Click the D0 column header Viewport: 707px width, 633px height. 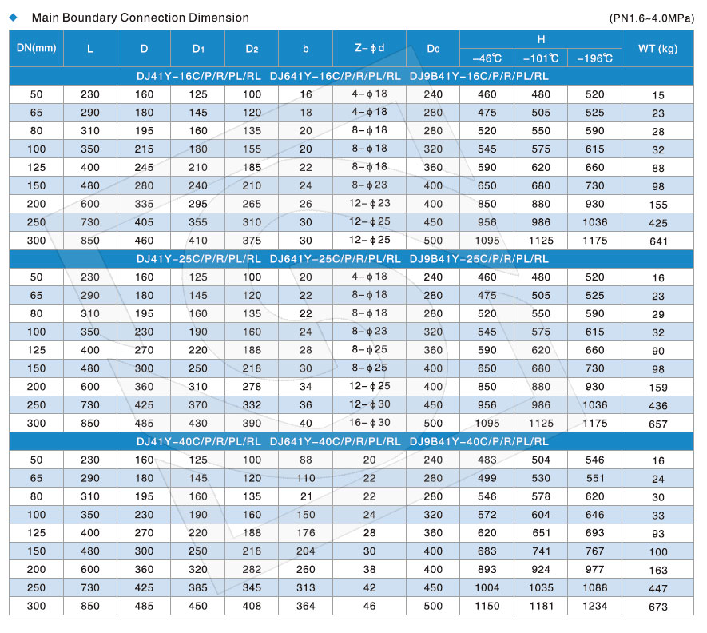433,49
